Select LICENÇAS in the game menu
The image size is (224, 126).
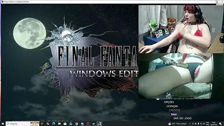[172, 106]
